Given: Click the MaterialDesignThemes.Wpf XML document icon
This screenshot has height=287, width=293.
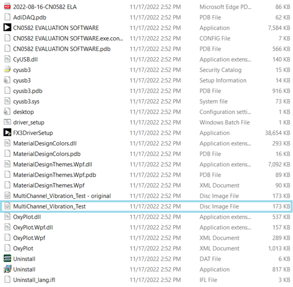Looking at the screenshot, I should 7,185.
